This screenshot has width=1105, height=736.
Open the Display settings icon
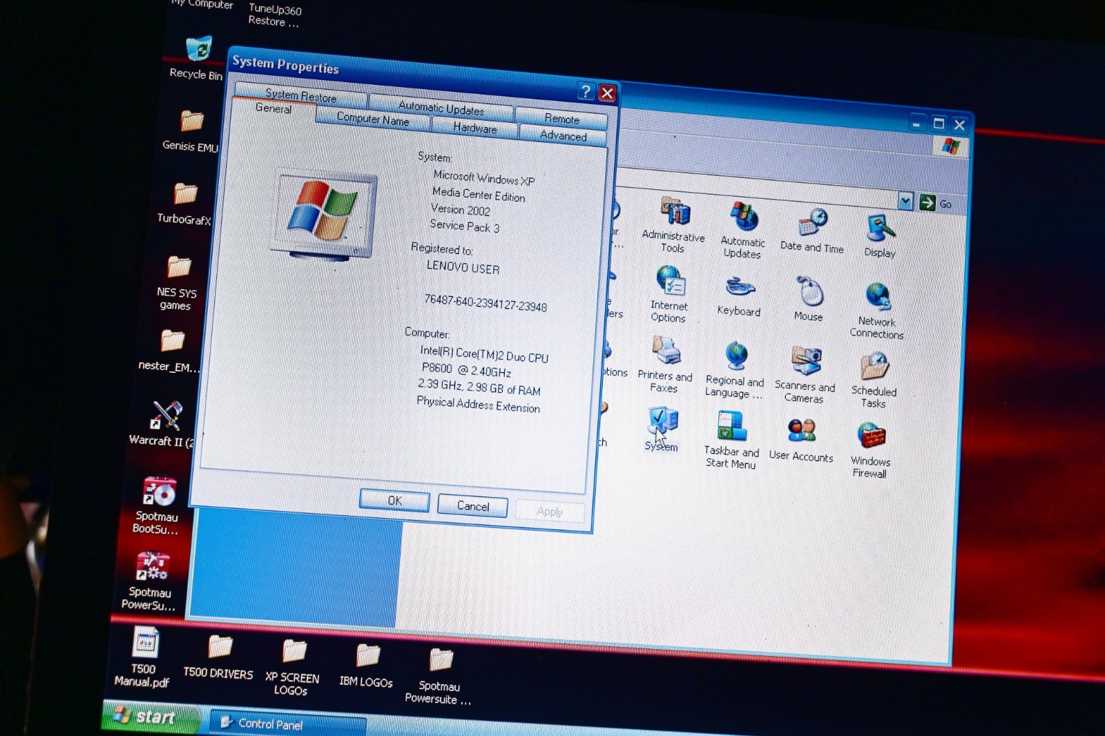click(x=881, y=235)
